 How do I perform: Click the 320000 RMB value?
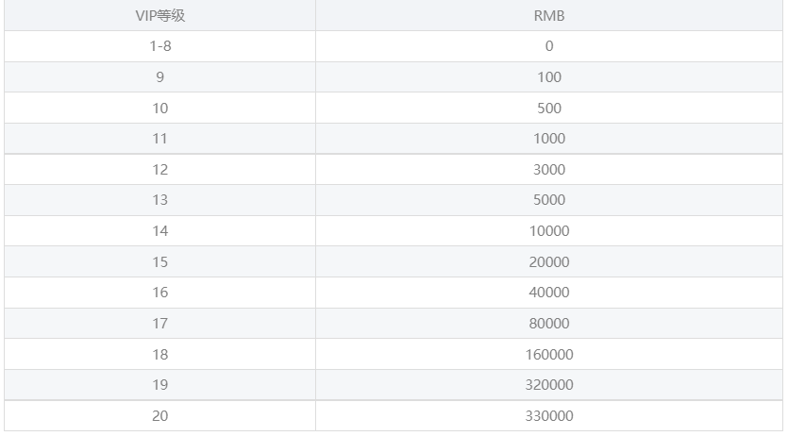(549, 385)
